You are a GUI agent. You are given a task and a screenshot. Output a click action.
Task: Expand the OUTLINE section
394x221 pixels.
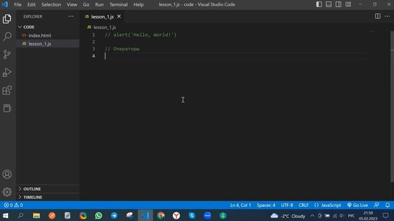[x=32, y=189]
